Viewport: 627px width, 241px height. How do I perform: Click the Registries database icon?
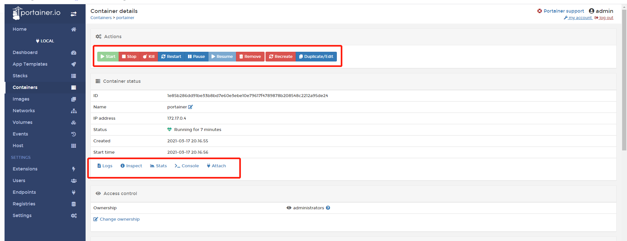click(74, 204)
